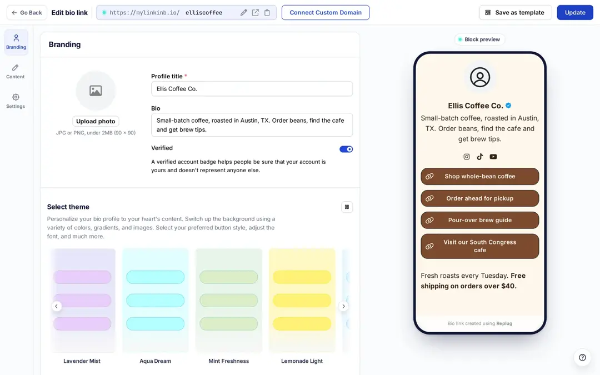Switch to the Content tab
This screenshot has width=600, height=375.
pos(16,72)
